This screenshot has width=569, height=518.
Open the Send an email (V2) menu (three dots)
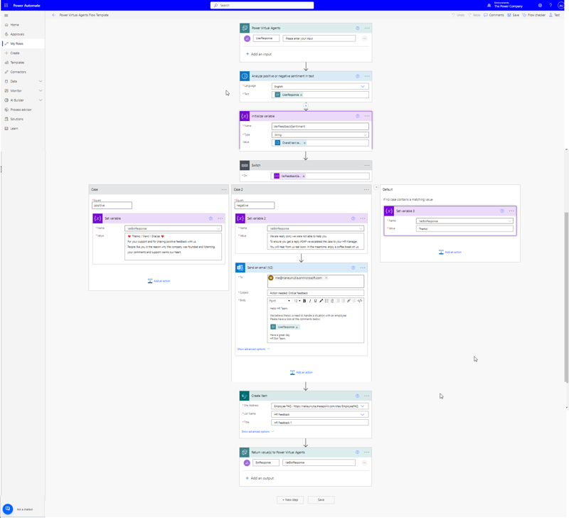point(363,268)
